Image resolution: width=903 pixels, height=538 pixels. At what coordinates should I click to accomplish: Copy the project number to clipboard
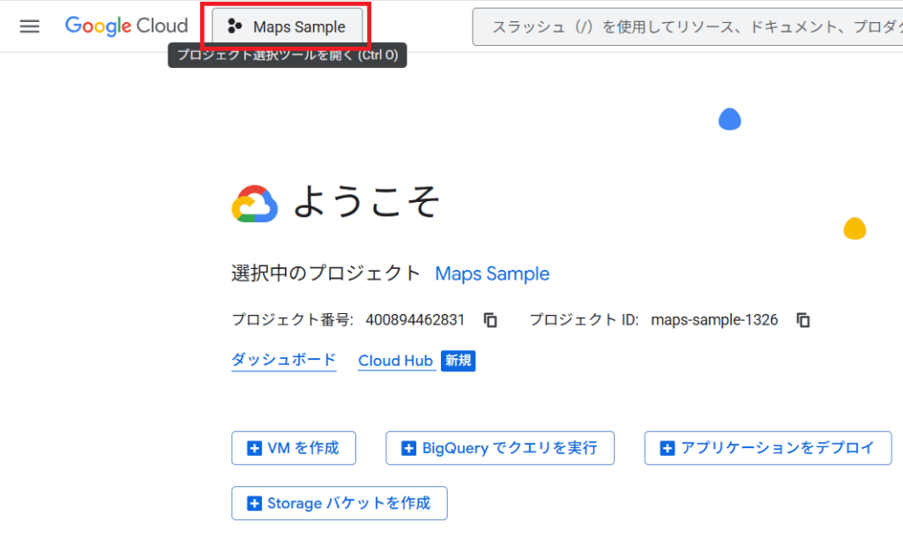491,320
